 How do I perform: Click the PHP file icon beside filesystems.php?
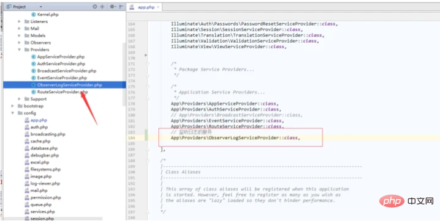tap(27, 169)
